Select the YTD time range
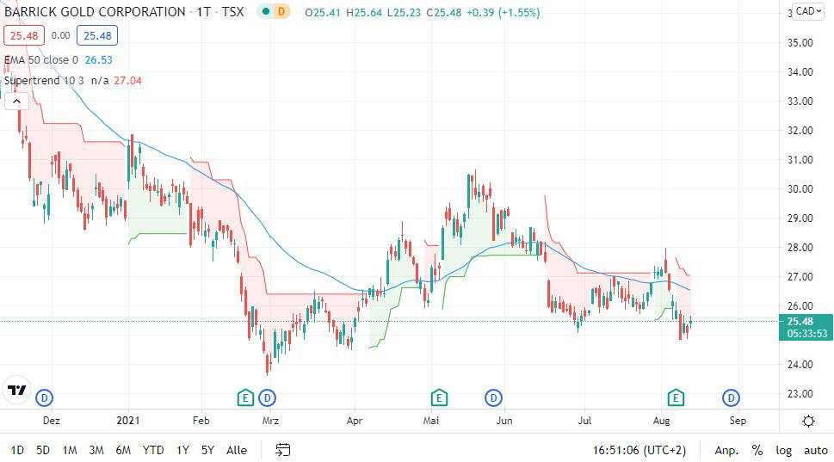The height and width of the screenshot is (462, 834). pos(153,450)
